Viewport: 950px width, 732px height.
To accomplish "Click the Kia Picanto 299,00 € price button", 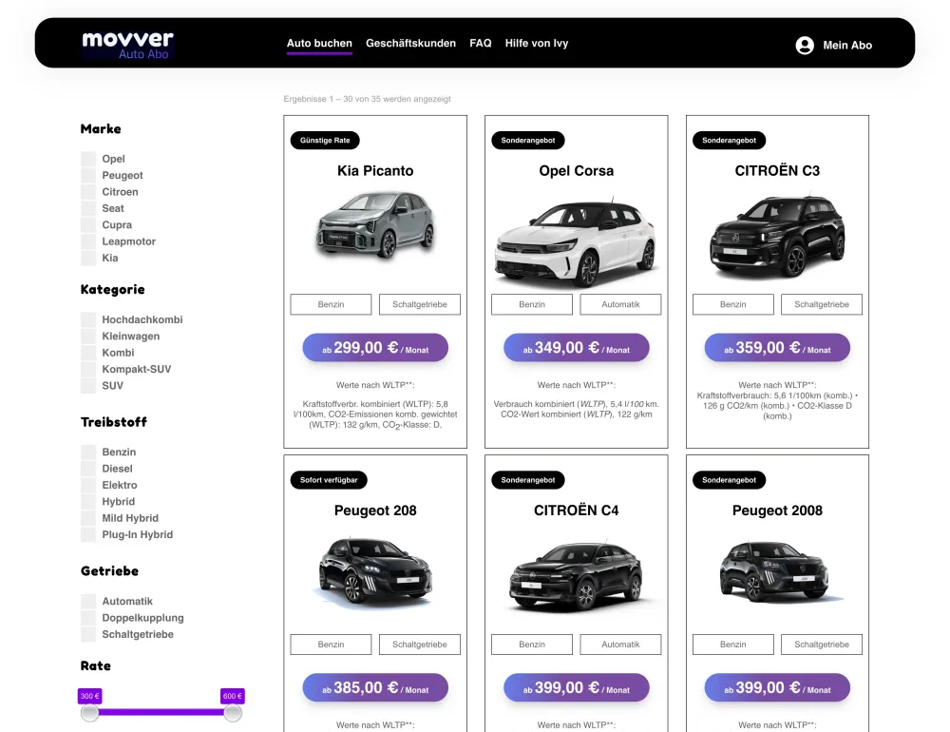I will tap(375, 348).
